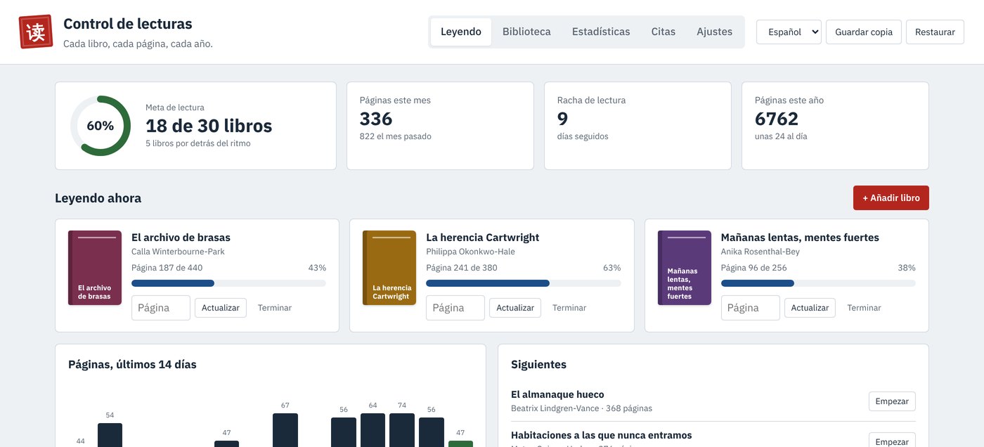Viewport: 984px width, 447px height.
Task: Open the Biblioteca tab
Action: [x=526, y=32]
